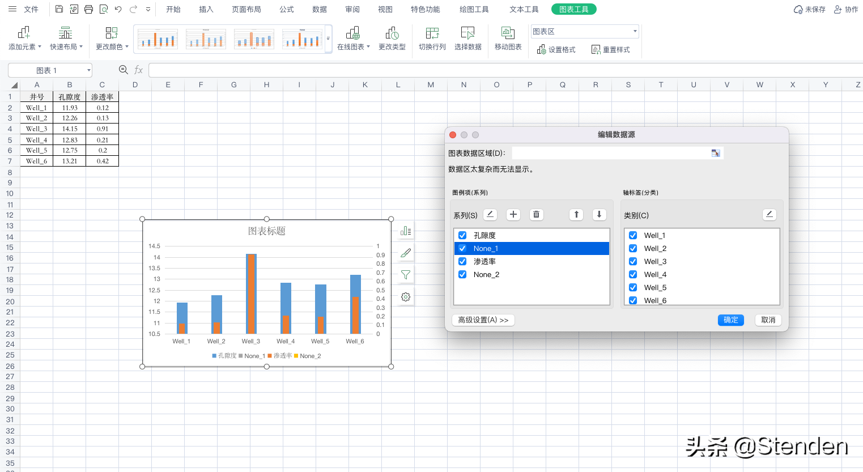Uncheck the Well_5 category checkbox
863x472 pixels.
[x=633, y=287]
